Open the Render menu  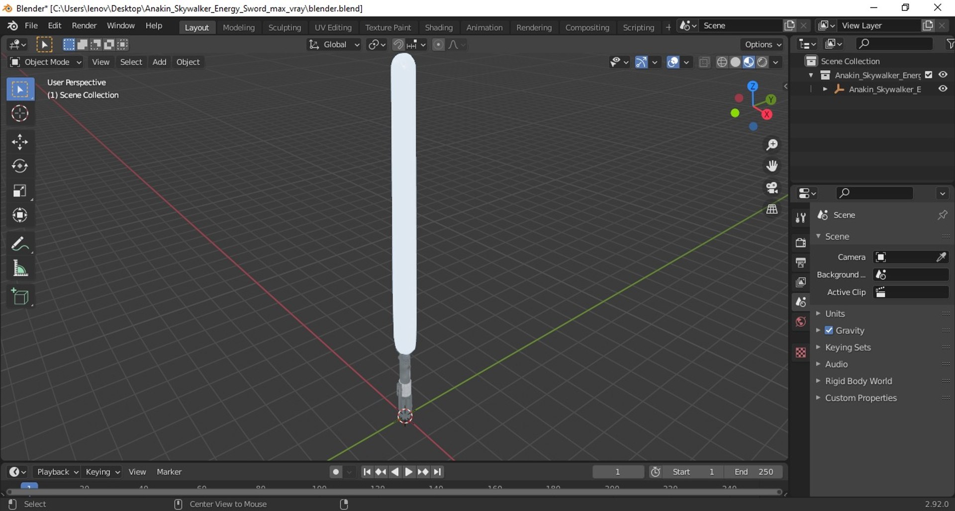coord(84,26)
